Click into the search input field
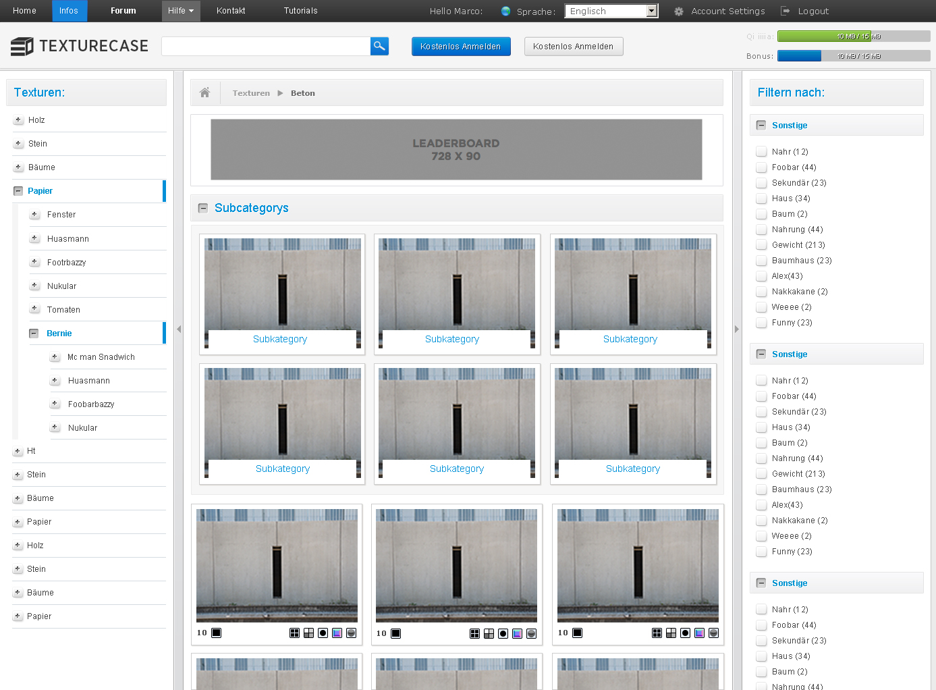 266,46
